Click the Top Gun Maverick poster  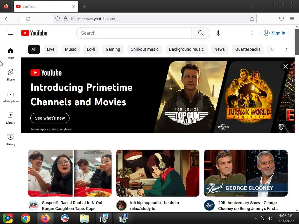pyautogui.click(x=190, y=97)
